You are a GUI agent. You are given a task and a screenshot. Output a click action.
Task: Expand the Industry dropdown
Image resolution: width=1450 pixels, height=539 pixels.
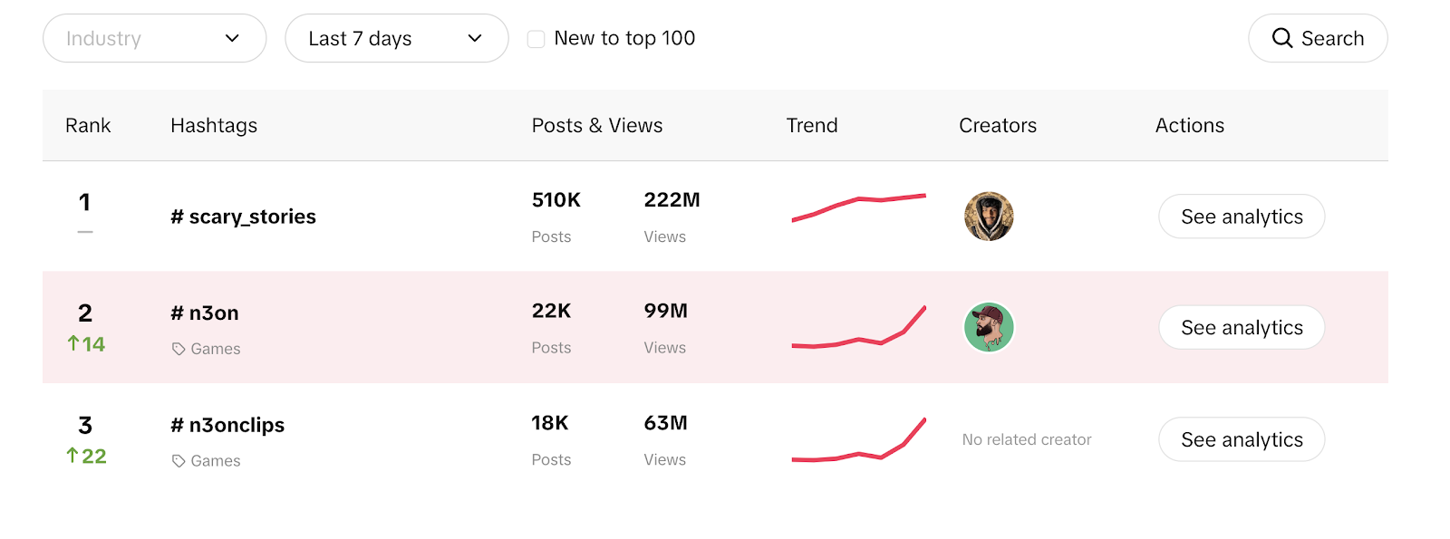(x=154, y=38)
